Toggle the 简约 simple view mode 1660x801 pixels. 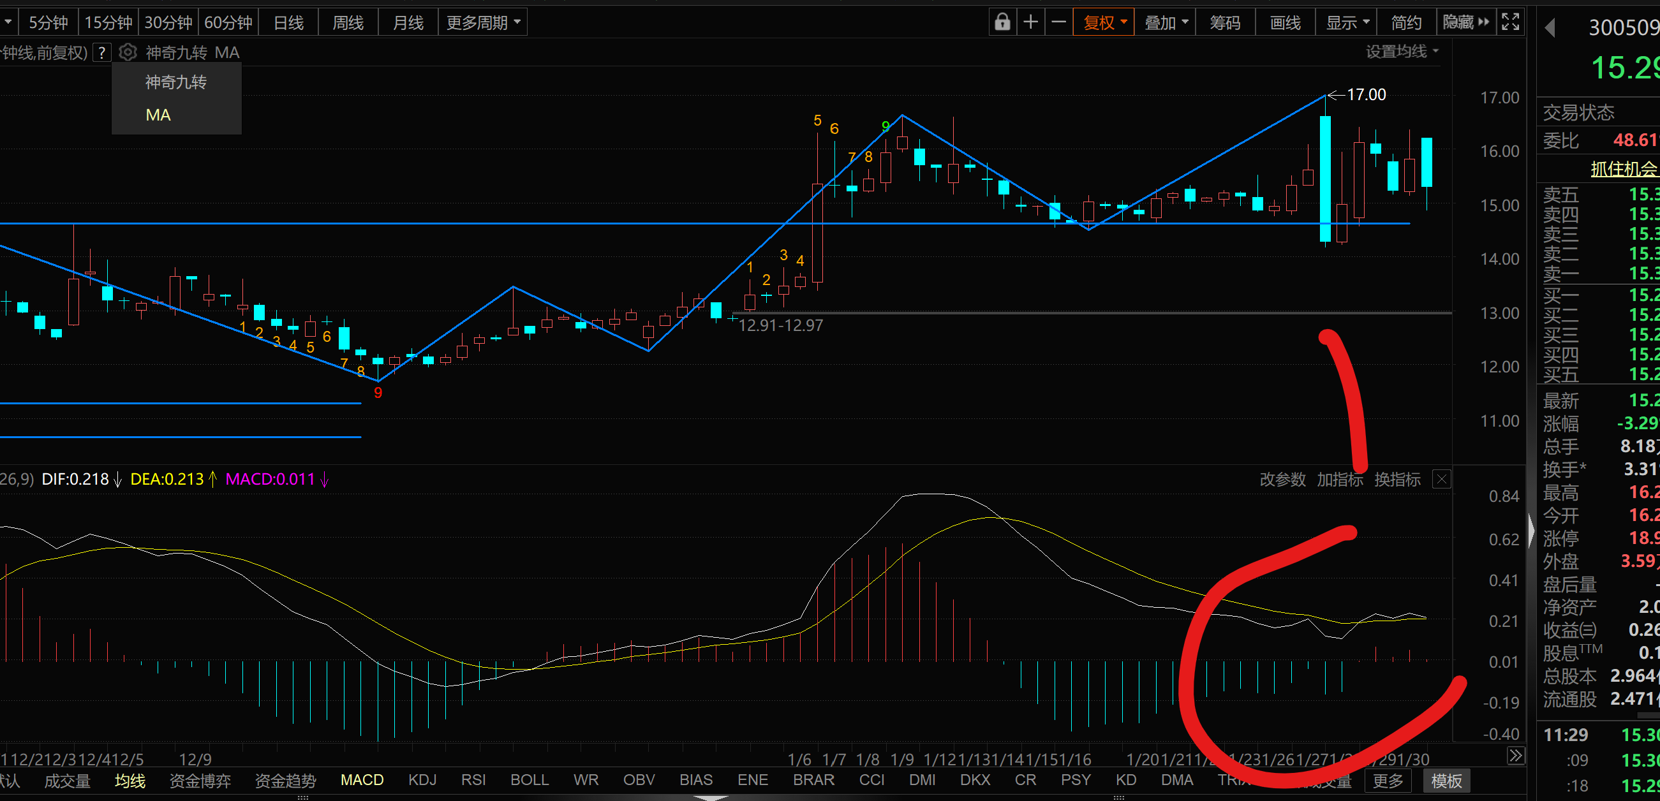point(1406,23)
